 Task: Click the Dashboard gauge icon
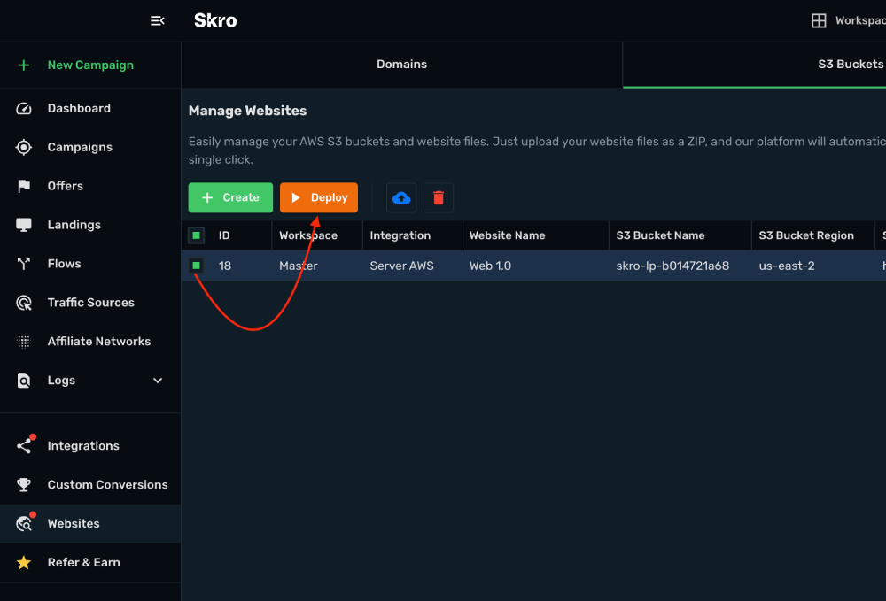pos(24,108)
